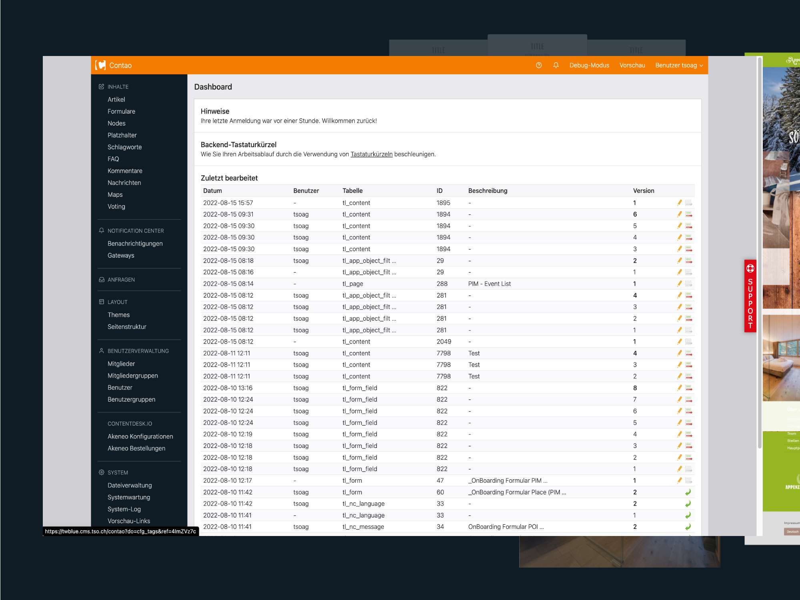This screenshot has width=800, height=600.
Task: Restore tl_form ID 60 with green arrow
Action: tap(688, 492)
